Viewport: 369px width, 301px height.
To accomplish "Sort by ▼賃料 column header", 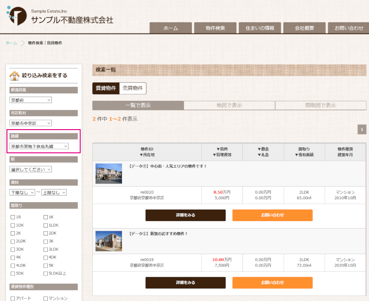I will [x=222, y=149].
